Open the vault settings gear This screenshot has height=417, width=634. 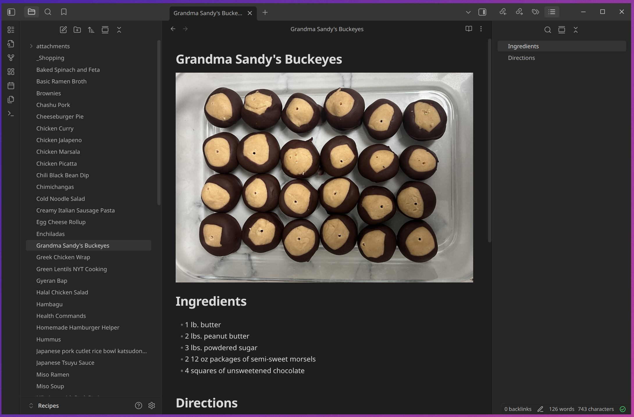pyautogui.click(x=152, y=405)
